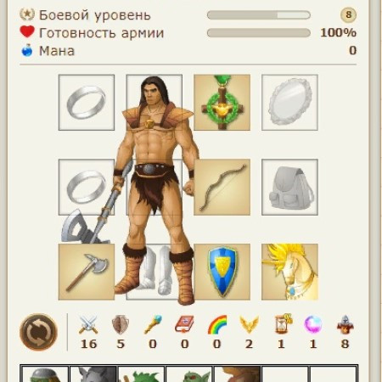Click the rainbow luck stat icon
The height and width of the screenshot is (382, 382).
pyautogui.click(x=217, y=324)
